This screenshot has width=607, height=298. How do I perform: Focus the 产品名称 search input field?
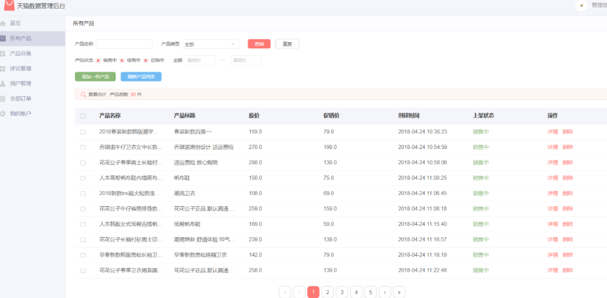coord(124,44)
